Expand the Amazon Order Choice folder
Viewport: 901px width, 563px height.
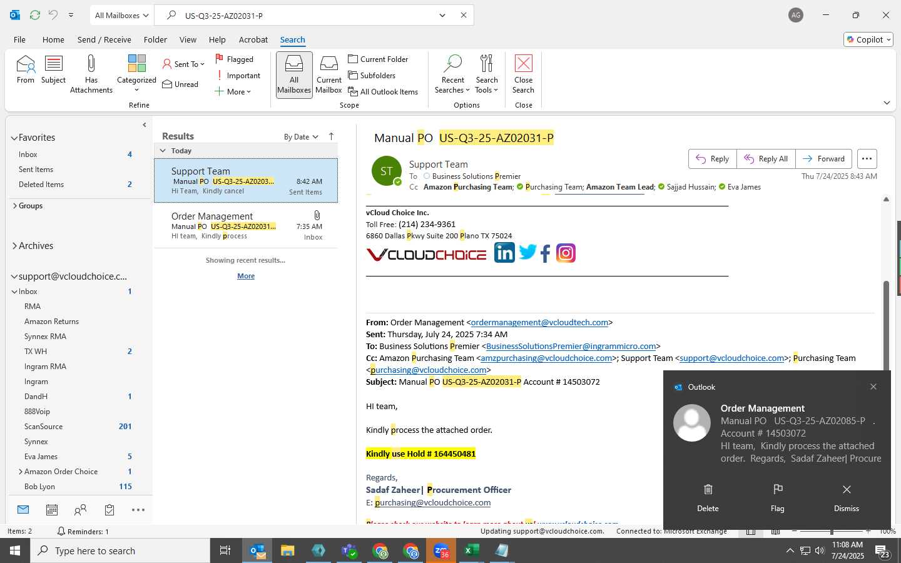21,472
